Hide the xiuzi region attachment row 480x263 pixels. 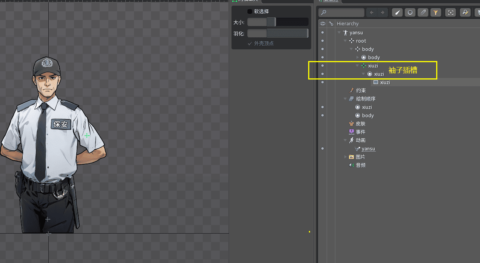click(323, 82)
